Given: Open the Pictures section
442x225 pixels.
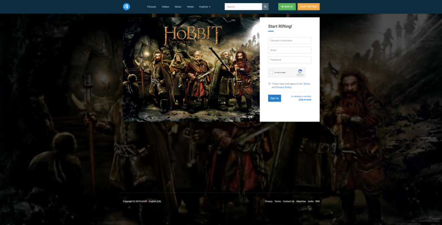Looking at the screenshot, I should coord(152,7).
